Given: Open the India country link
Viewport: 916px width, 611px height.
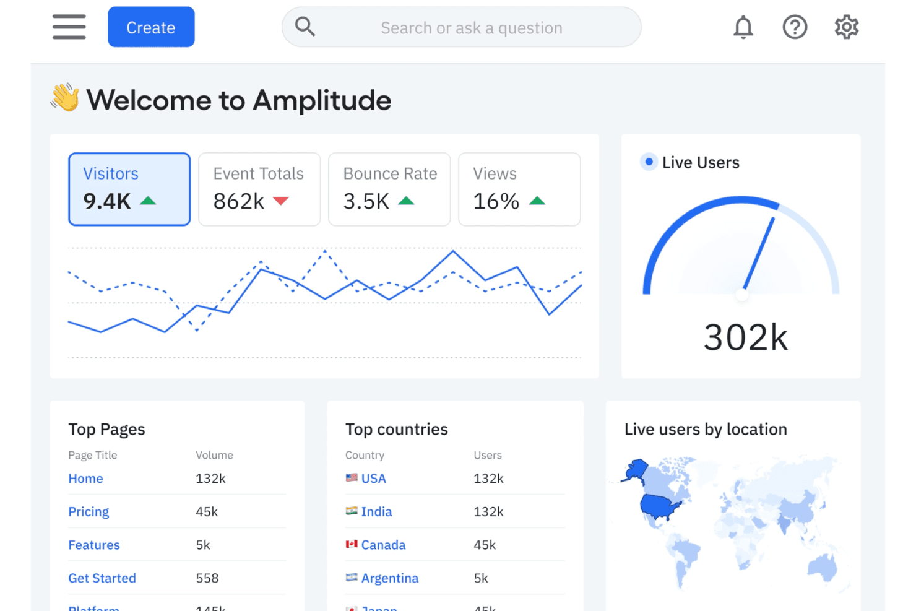Looking at the screenshot, I should tap(376, 512).
